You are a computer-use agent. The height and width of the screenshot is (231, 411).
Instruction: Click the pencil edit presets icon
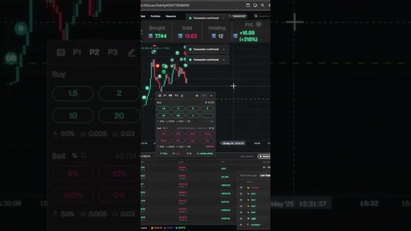182,96
